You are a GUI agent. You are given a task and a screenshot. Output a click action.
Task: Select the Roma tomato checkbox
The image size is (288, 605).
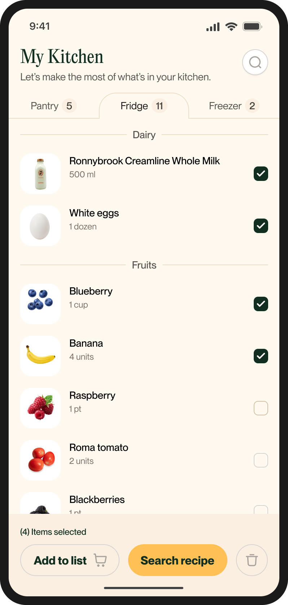pyautogui.click(x=261, y=460)
